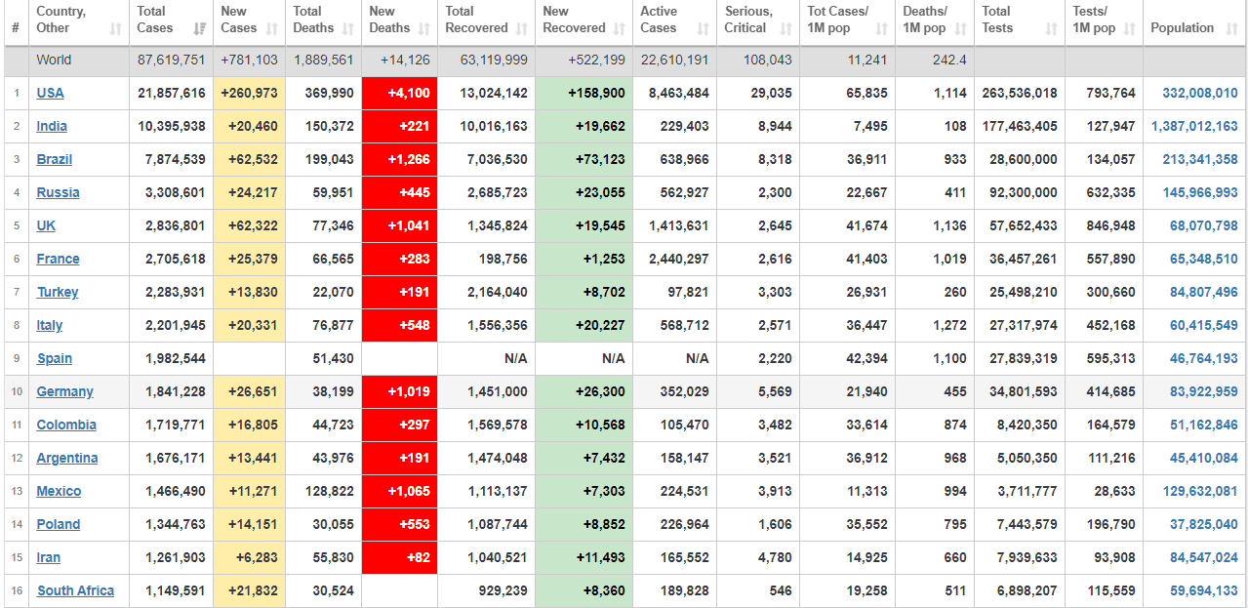Sort by Tot Cases/1M pop icon
The width and height of the screenshot is (1248, 608).
882,29
